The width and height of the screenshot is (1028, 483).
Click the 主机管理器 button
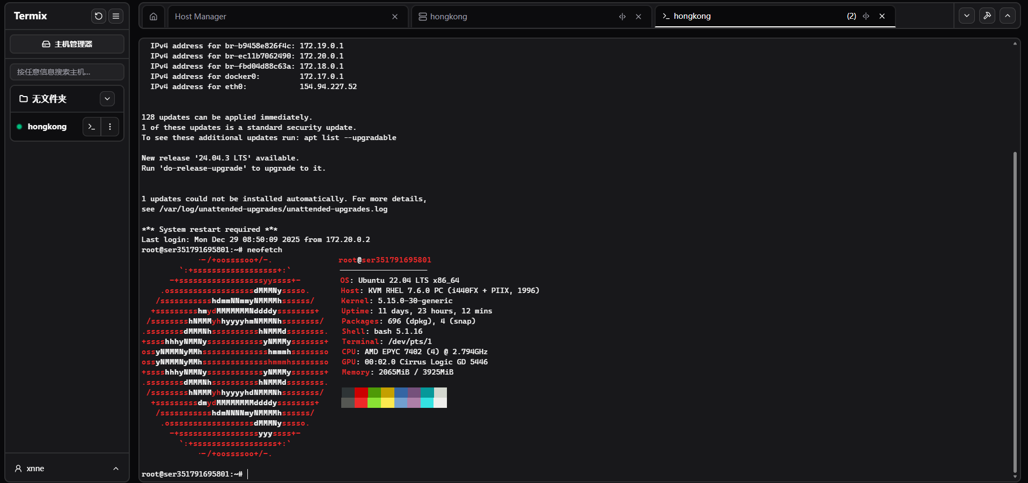pos(67,44)
